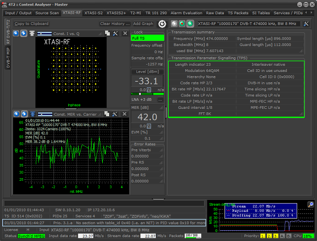Click Add Graph button
Image resolution: width=317 pixels, height=241 pixels.
click(143, 24)
